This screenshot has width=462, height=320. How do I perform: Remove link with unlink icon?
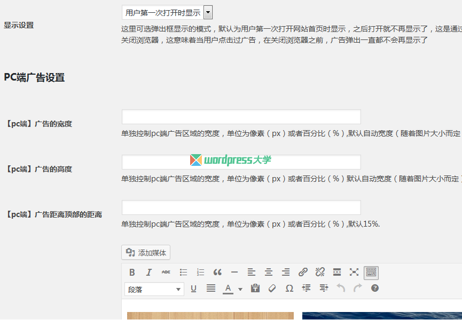coord(320,273)
